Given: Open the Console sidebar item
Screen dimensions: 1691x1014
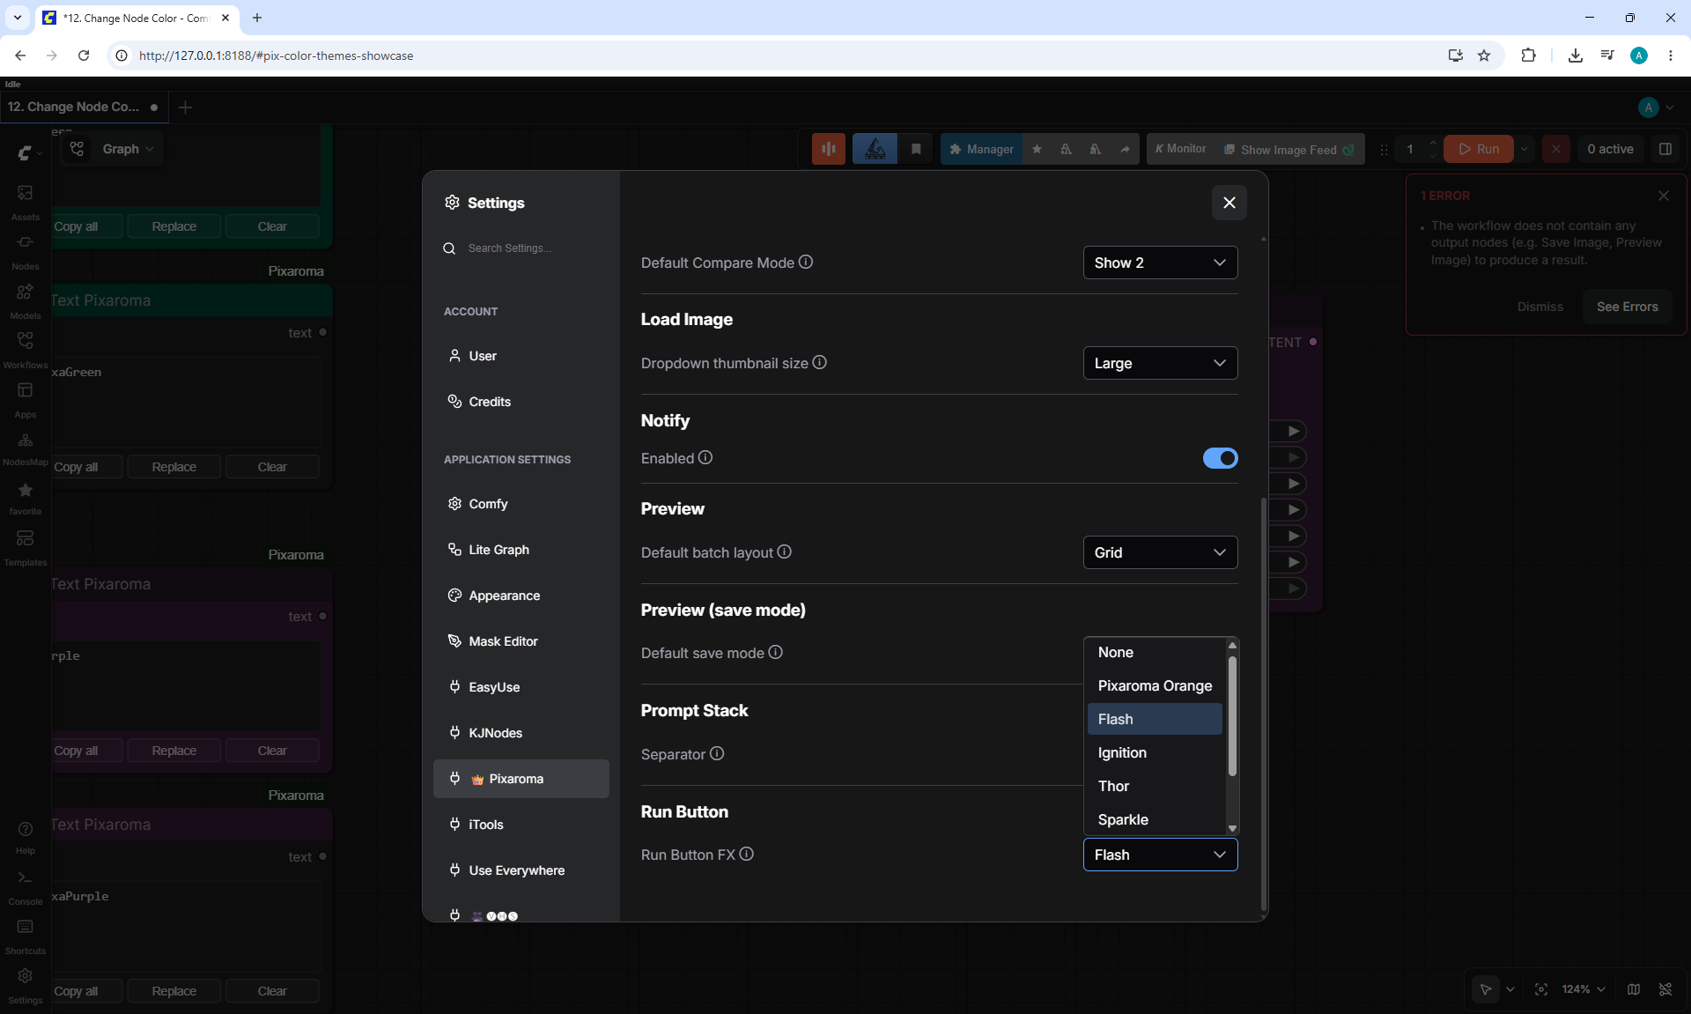Looking at the screenshot, I should 25,887.
